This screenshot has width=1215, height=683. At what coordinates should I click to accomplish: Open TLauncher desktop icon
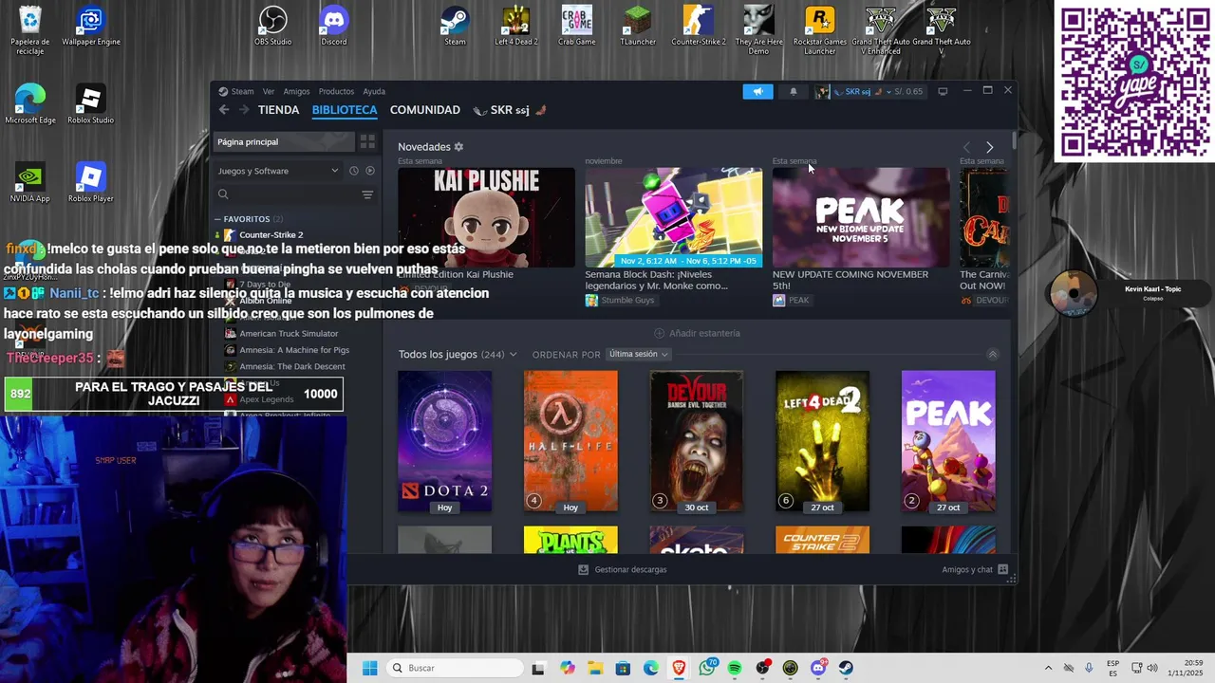tap(638, 26)
